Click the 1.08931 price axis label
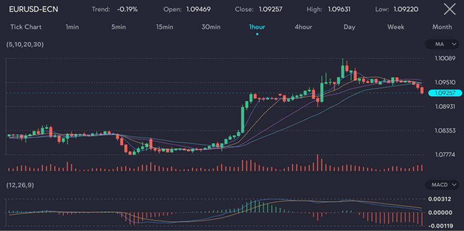Viewport: 464px width, 231px height. [445, 106]
